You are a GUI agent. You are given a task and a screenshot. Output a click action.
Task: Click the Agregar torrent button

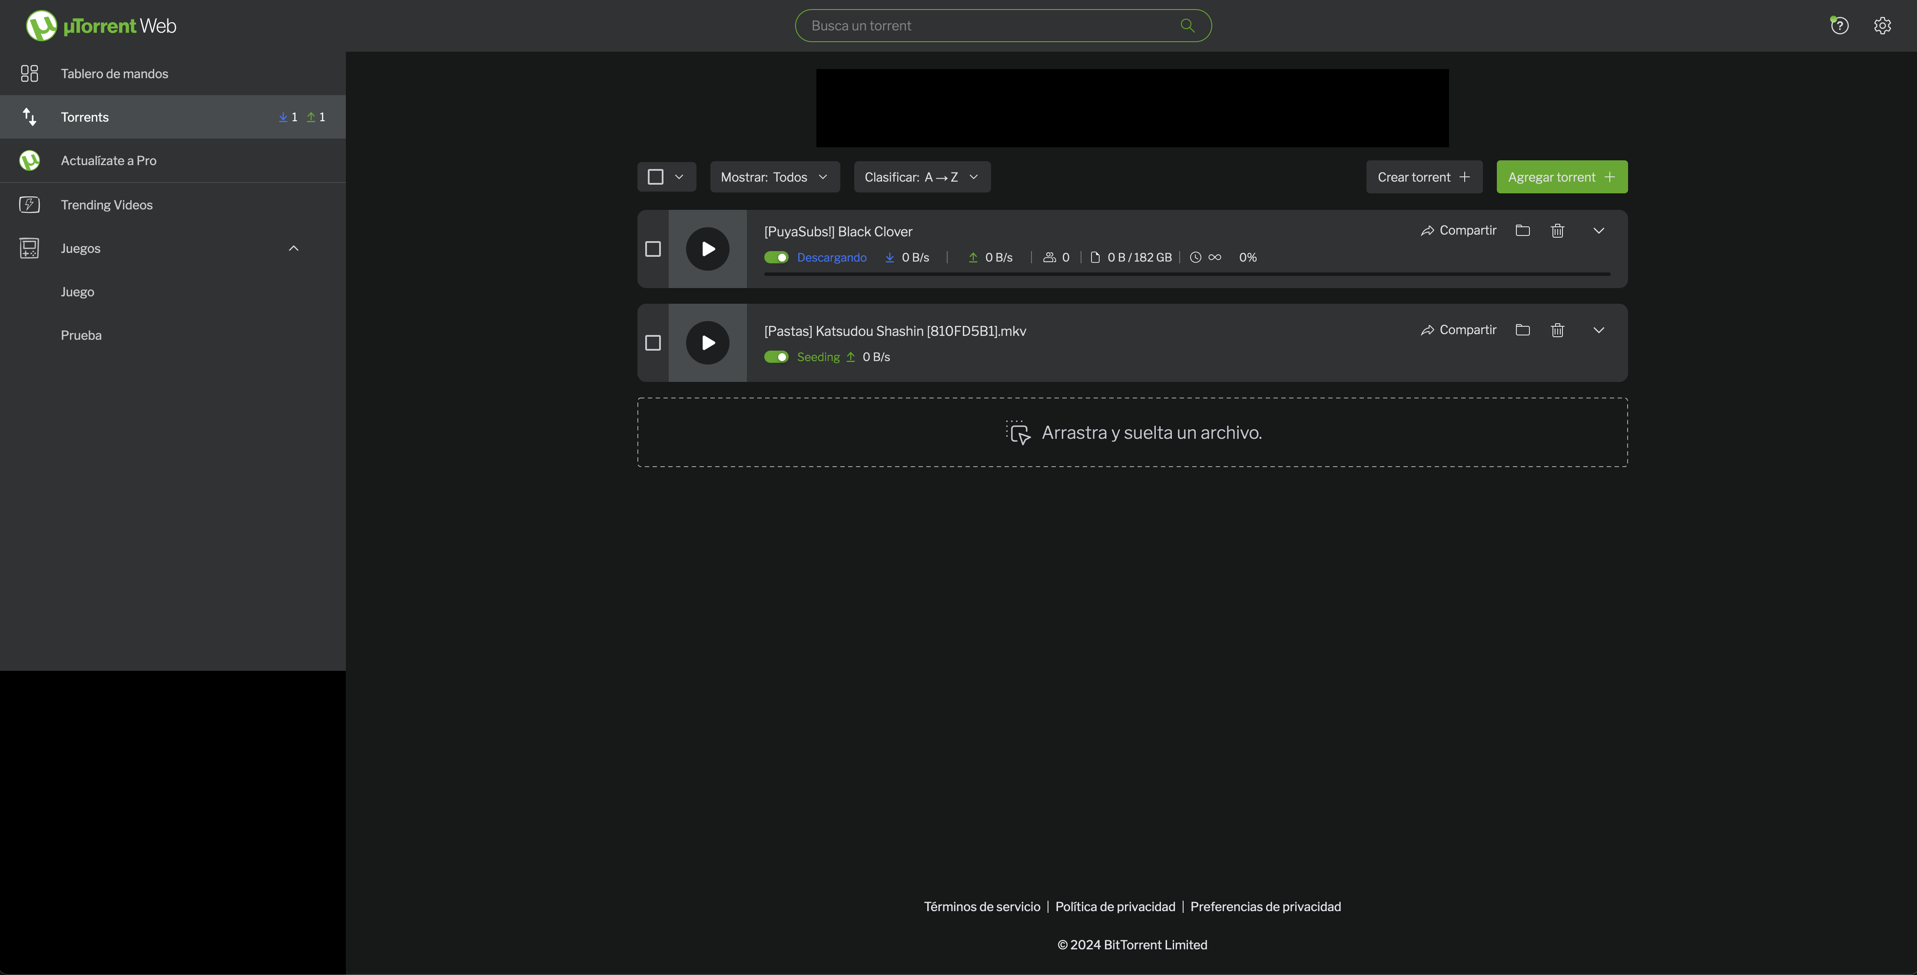[x=1561, y=177]
